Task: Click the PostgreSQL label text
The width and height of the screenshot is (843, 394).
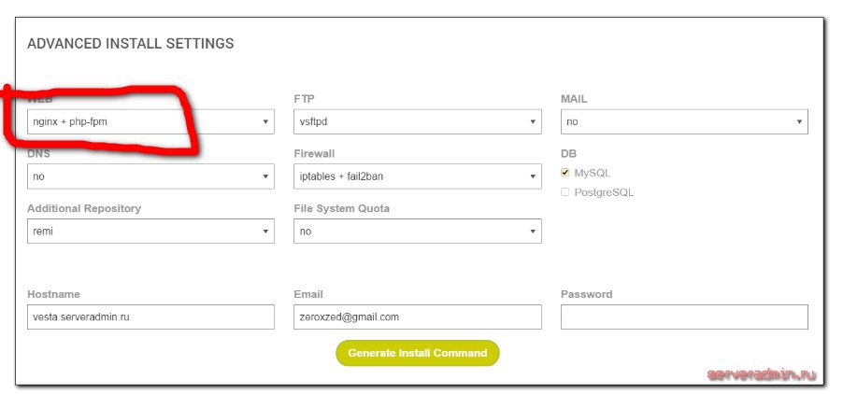Action: (604, 192)
